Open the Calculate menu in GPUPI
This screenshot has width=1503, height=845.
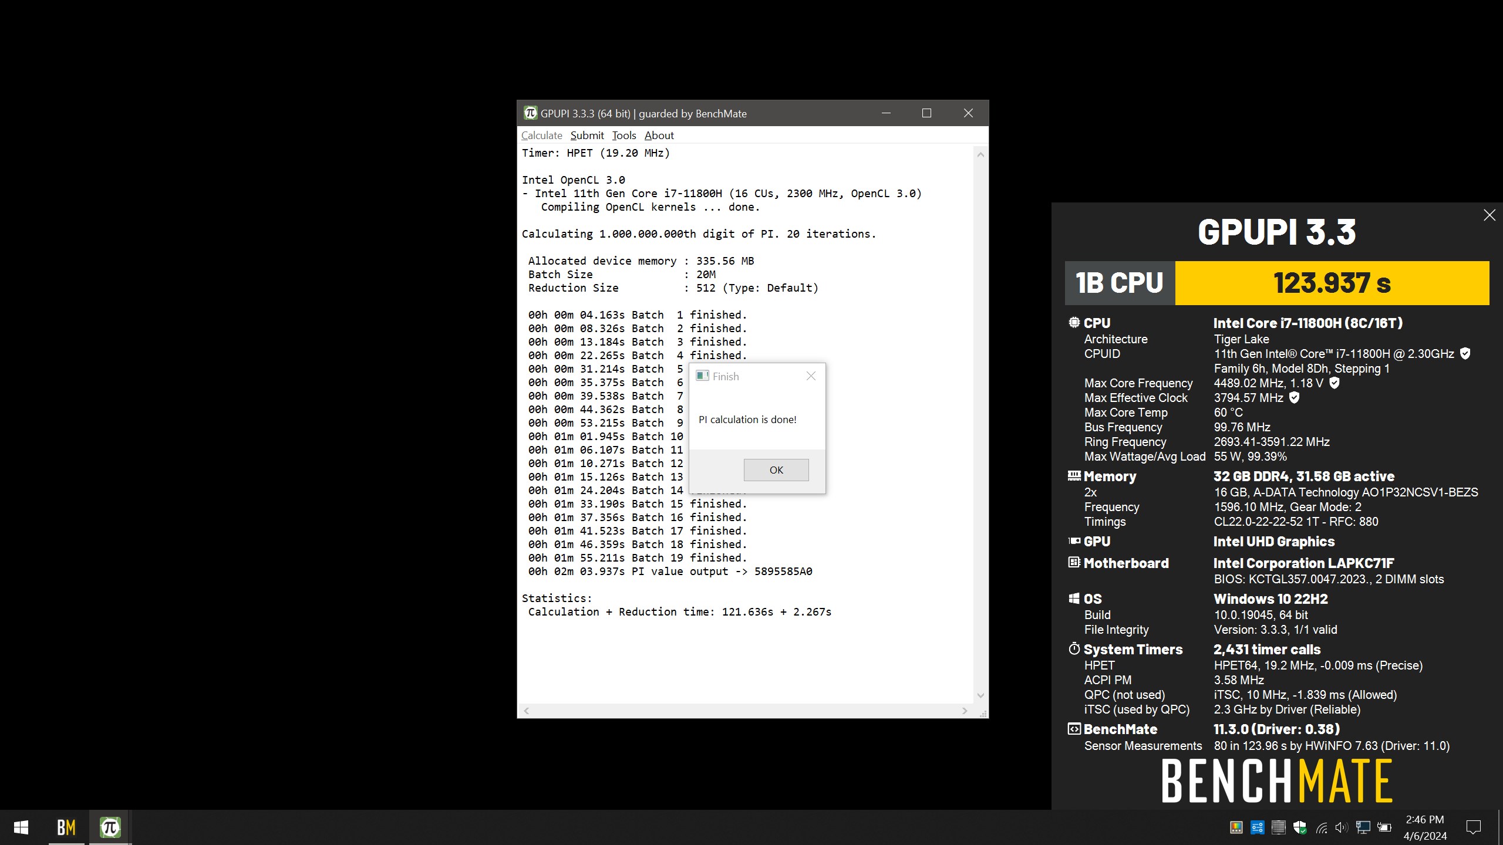tap(541, 136)
